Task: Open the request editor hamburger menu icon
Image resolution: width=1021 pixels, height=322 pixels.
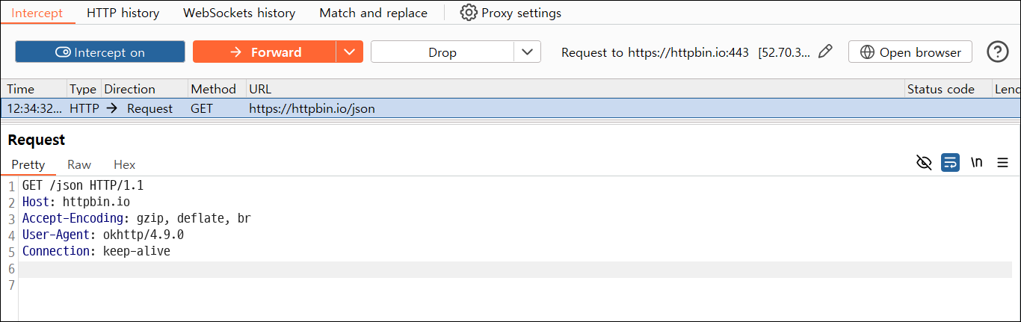Action: (x=1003, y=162)
